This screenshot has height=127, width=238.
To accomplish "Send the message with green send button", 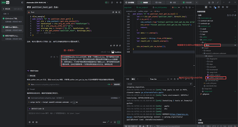I will coord(119,122).
